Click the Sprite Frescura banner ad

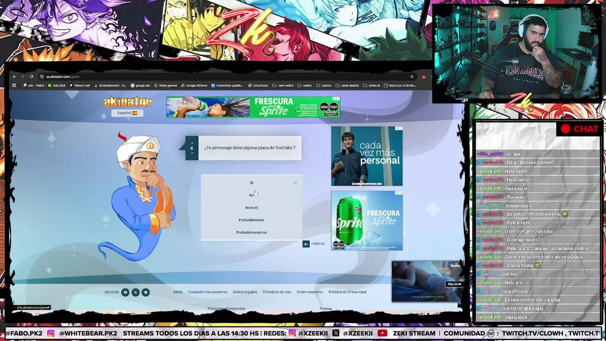click(x=253, y=107)
